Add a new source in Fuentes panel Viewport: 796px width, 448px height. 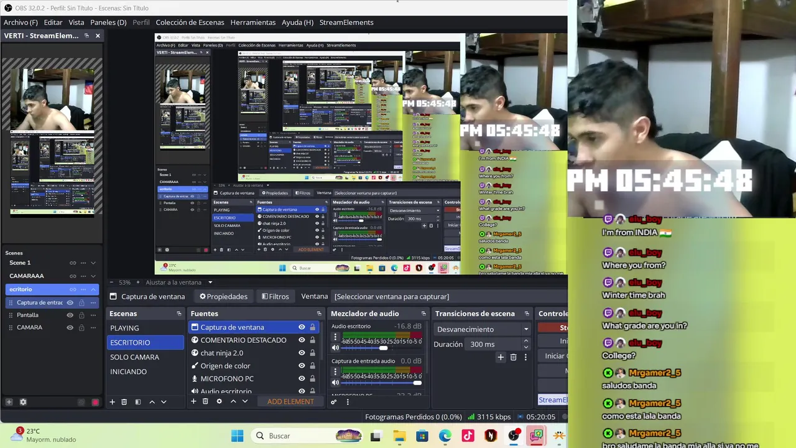click(x=193, y=401)
